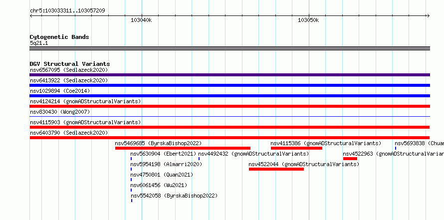Click the right arrowhead of the ruler
Screen dimensions: 444x220
tap(428, 15)
